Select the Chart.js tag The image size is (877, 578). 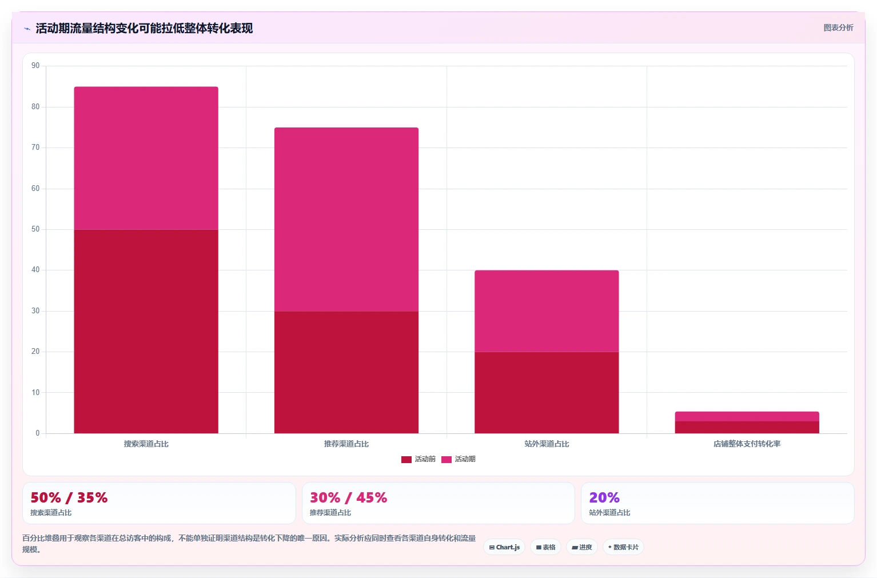504,547
